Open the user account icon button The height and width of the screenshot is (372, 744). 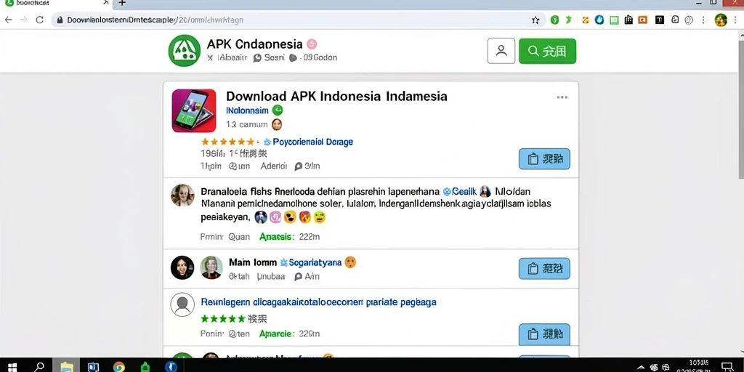tap(501, 51)
